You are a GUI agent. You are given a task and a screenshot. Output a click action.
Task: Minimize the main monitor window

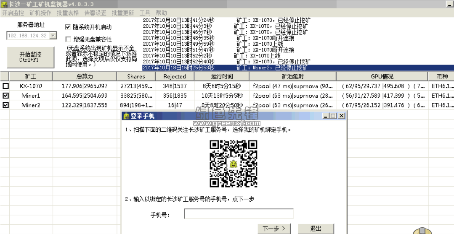(450, 4)
